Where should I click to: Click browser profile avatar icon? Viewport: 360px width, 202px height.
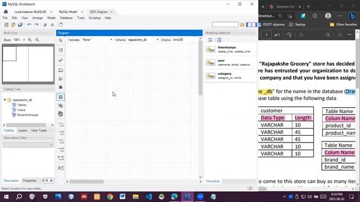[x=328, y=16]
